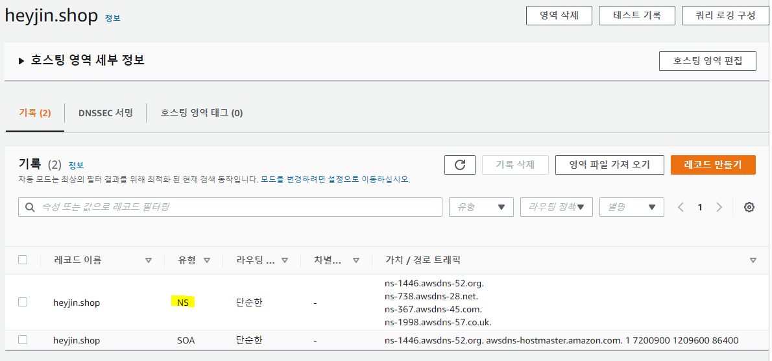Open the 유형 filter dropdown
The image size is (772, 361).
[x=481, y=207]
